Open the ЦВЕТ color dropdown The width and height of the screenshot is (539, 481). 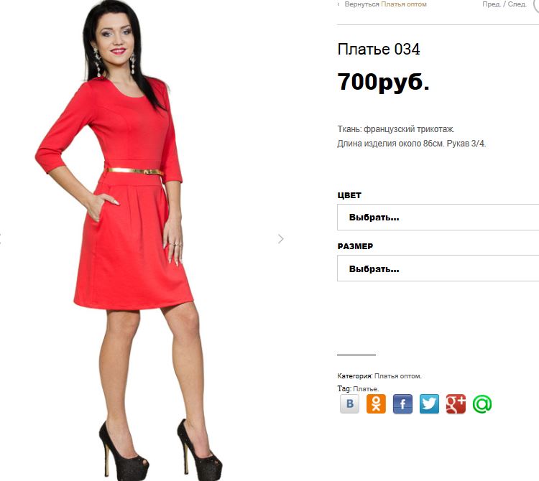click(x=438, y=217)
